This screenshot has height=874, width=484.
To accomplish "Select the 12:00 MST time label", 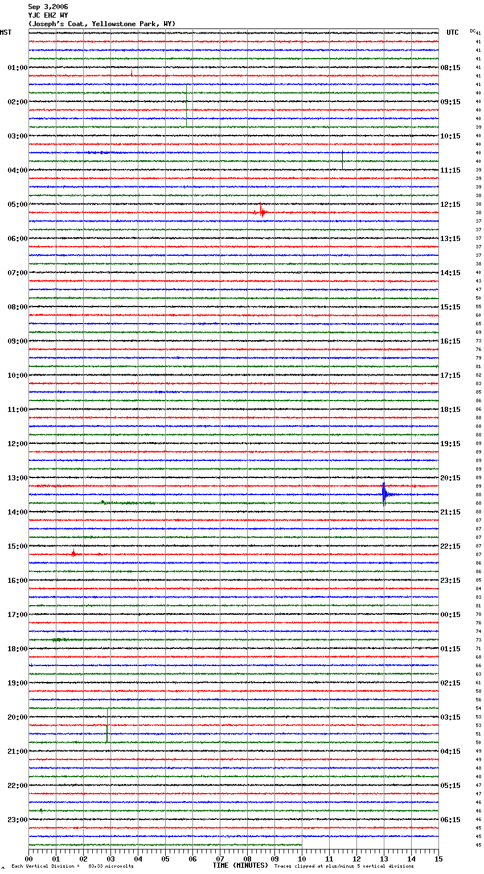I will pos(18,444).
